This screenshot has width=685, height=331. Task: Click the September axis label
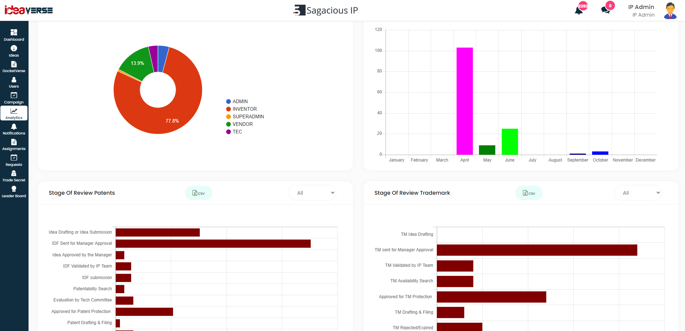(x=578, y=160)
